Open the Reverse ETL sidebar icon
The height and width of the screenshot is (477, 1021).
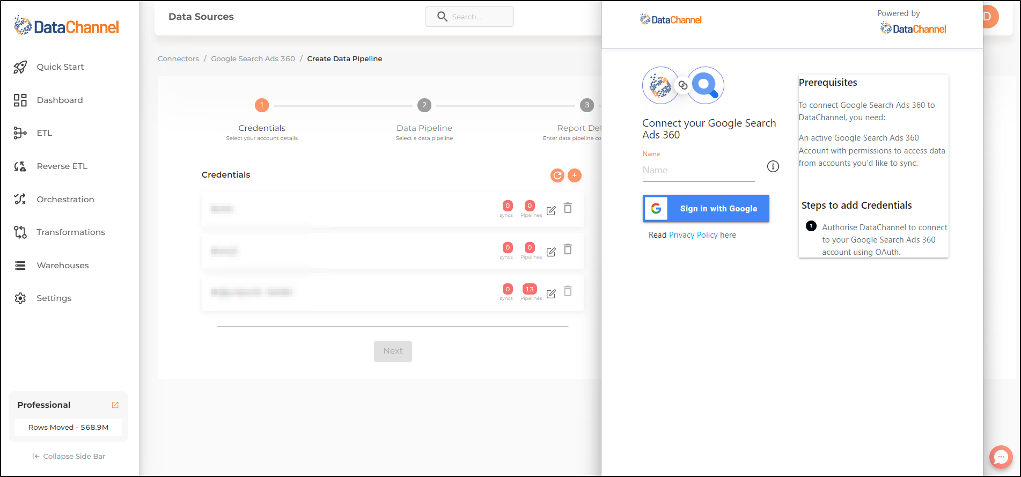coord(20,166)
